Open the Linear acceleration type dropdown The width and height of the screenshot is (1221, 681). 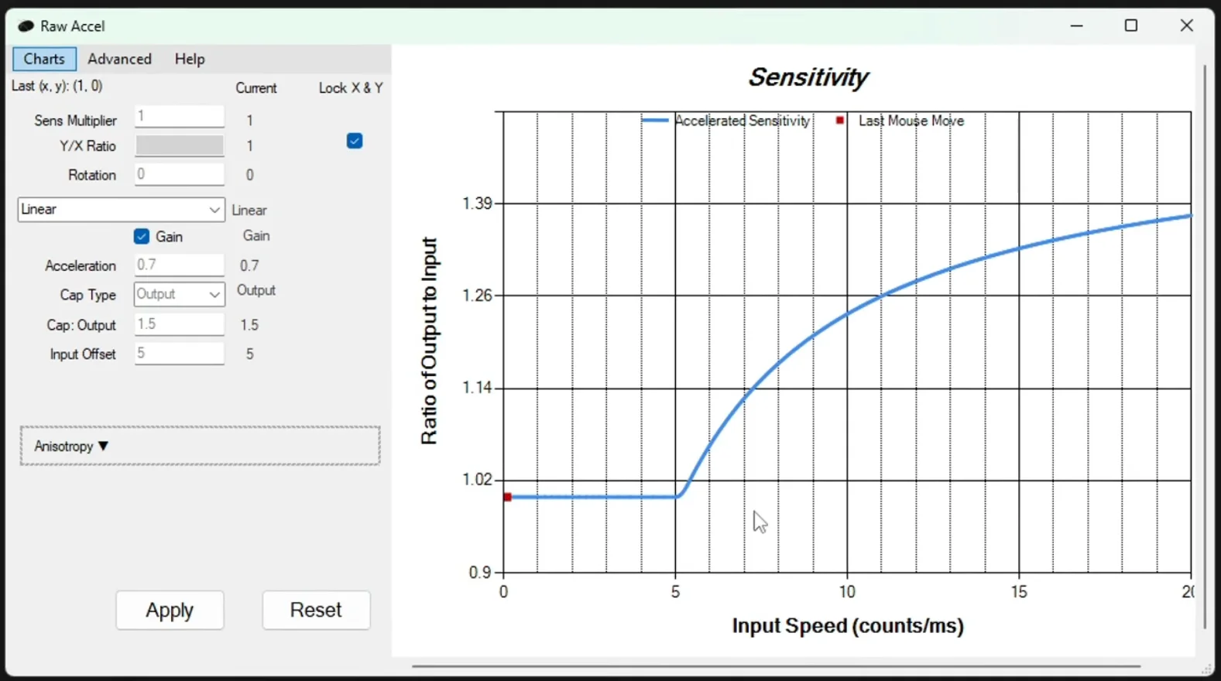[x=121, y=210]
